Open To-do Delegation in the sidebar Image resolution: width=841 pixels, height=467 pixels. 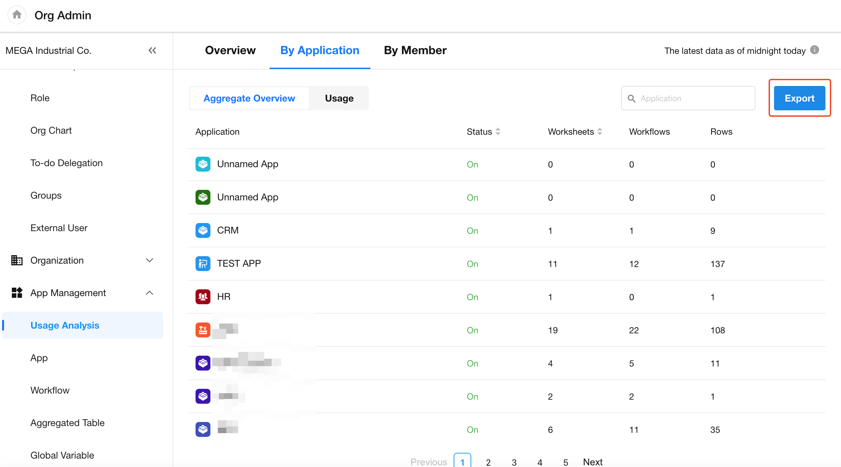pyautogui.click(x=67, y=163)
